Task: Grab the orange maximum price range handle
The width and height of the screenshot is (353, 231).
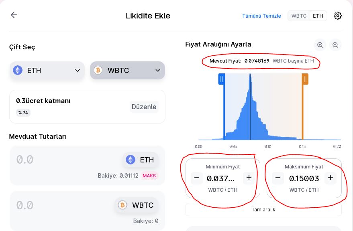Action: click(x=305, y=79)
